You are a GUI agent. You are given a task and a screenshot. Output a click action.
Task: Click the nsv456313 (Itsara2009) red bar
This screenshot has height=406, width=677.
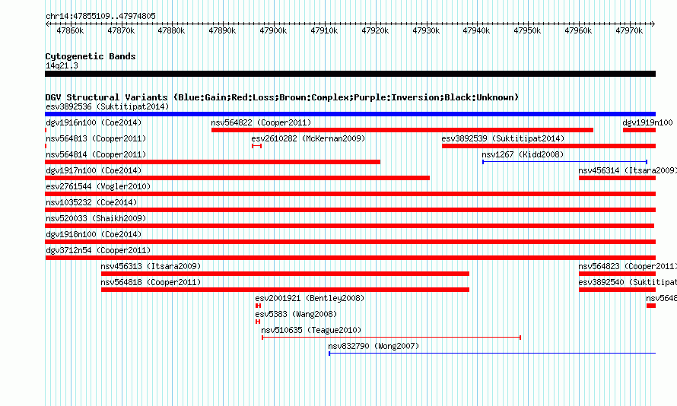[x=285, y=274]
